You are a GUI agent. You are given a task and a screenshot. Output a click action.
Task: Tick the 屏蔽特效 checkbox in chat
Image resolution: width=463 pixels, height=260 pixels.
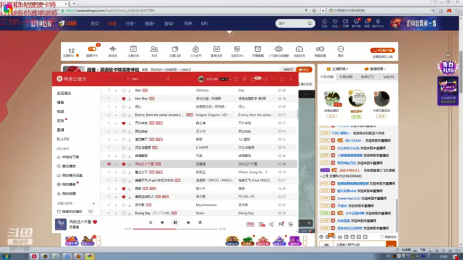382,237
